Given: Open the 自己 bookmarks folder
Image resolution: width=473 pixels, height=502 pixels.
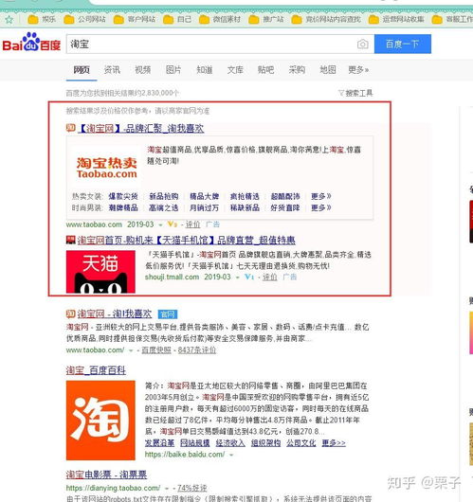Looking at the screenshot, I should [177, 20].
